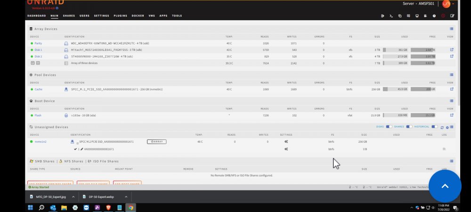Open the Disk 2 file browser icon

(x=452, y=57)
